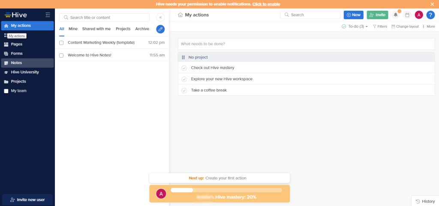
Task: Click the Hive mastery progress bar
Action: [226, 190]
